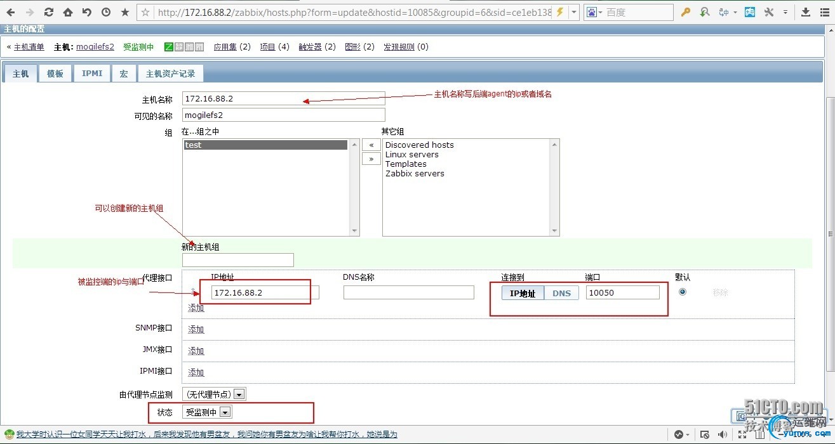Select the default interface radio button
Image resolution: width=835 pixels, height=444 pixels.
pyautogui.click(x=683, y=292)
